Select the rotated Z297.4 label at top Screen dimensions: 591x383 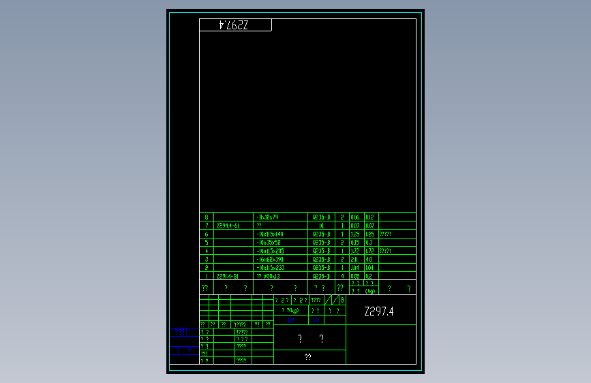[x=234, y=25]
